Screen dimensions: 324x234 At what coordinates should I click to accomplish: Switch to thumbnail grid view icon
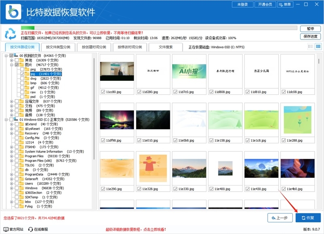(x=318, y=46)
